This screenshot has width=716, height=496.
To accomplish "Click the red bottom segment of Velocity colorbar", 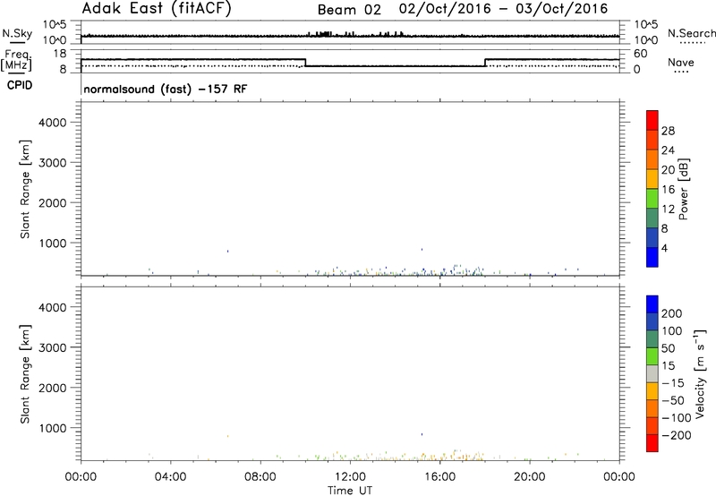I will [x=652, y=443].
